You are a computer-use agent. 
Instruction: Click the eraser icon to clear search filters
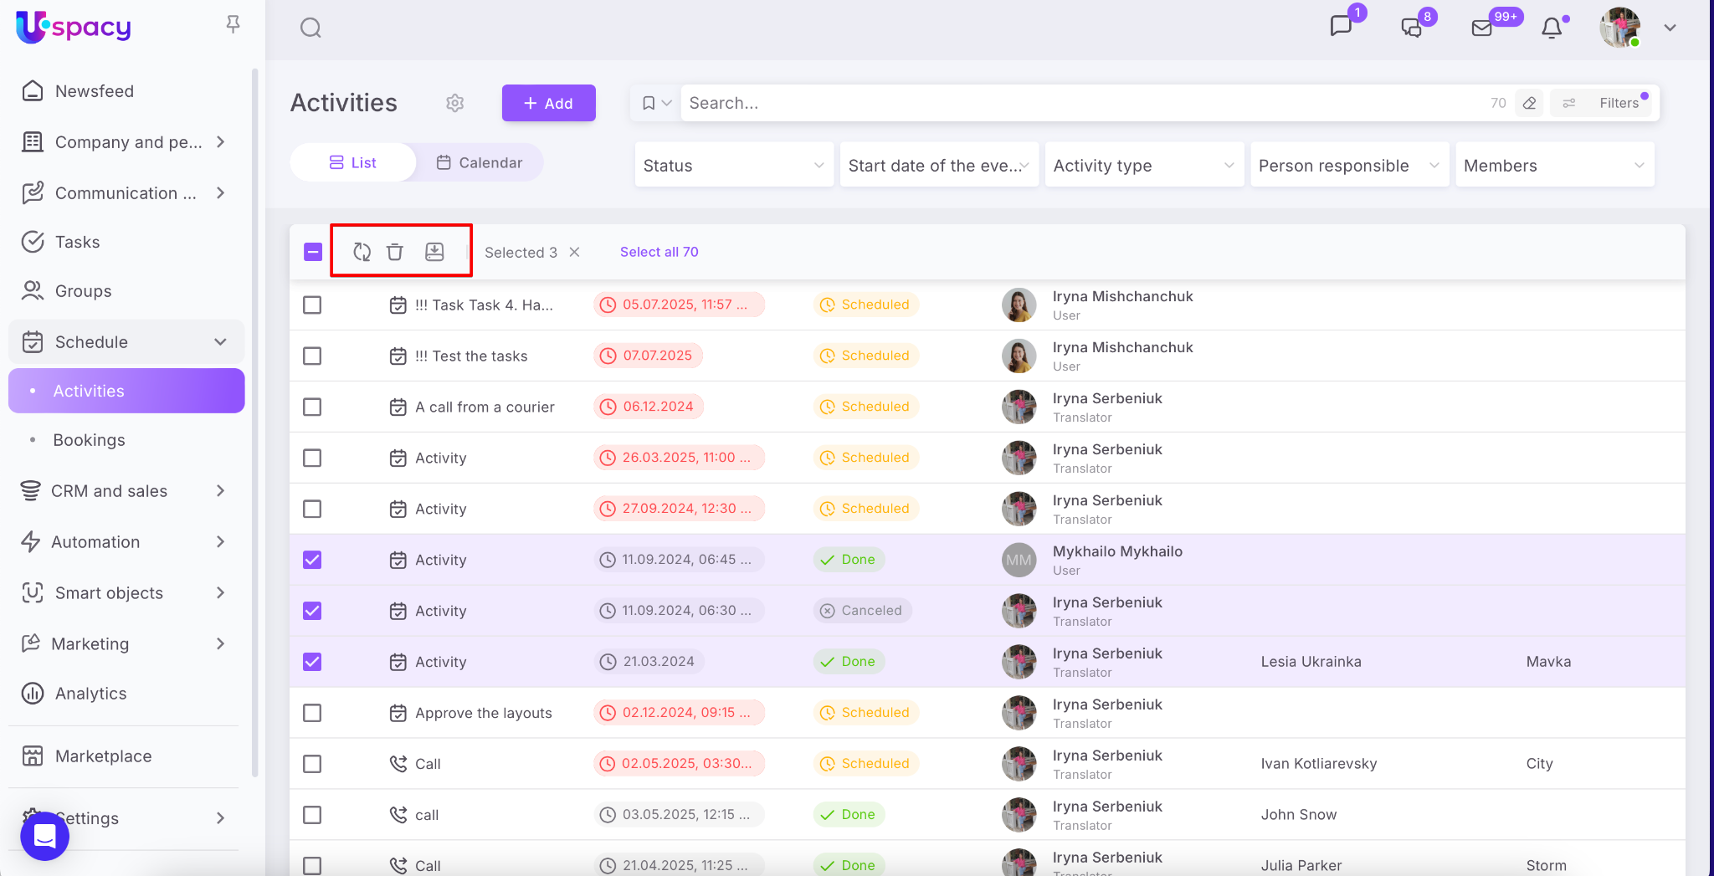pos(1529,103)
